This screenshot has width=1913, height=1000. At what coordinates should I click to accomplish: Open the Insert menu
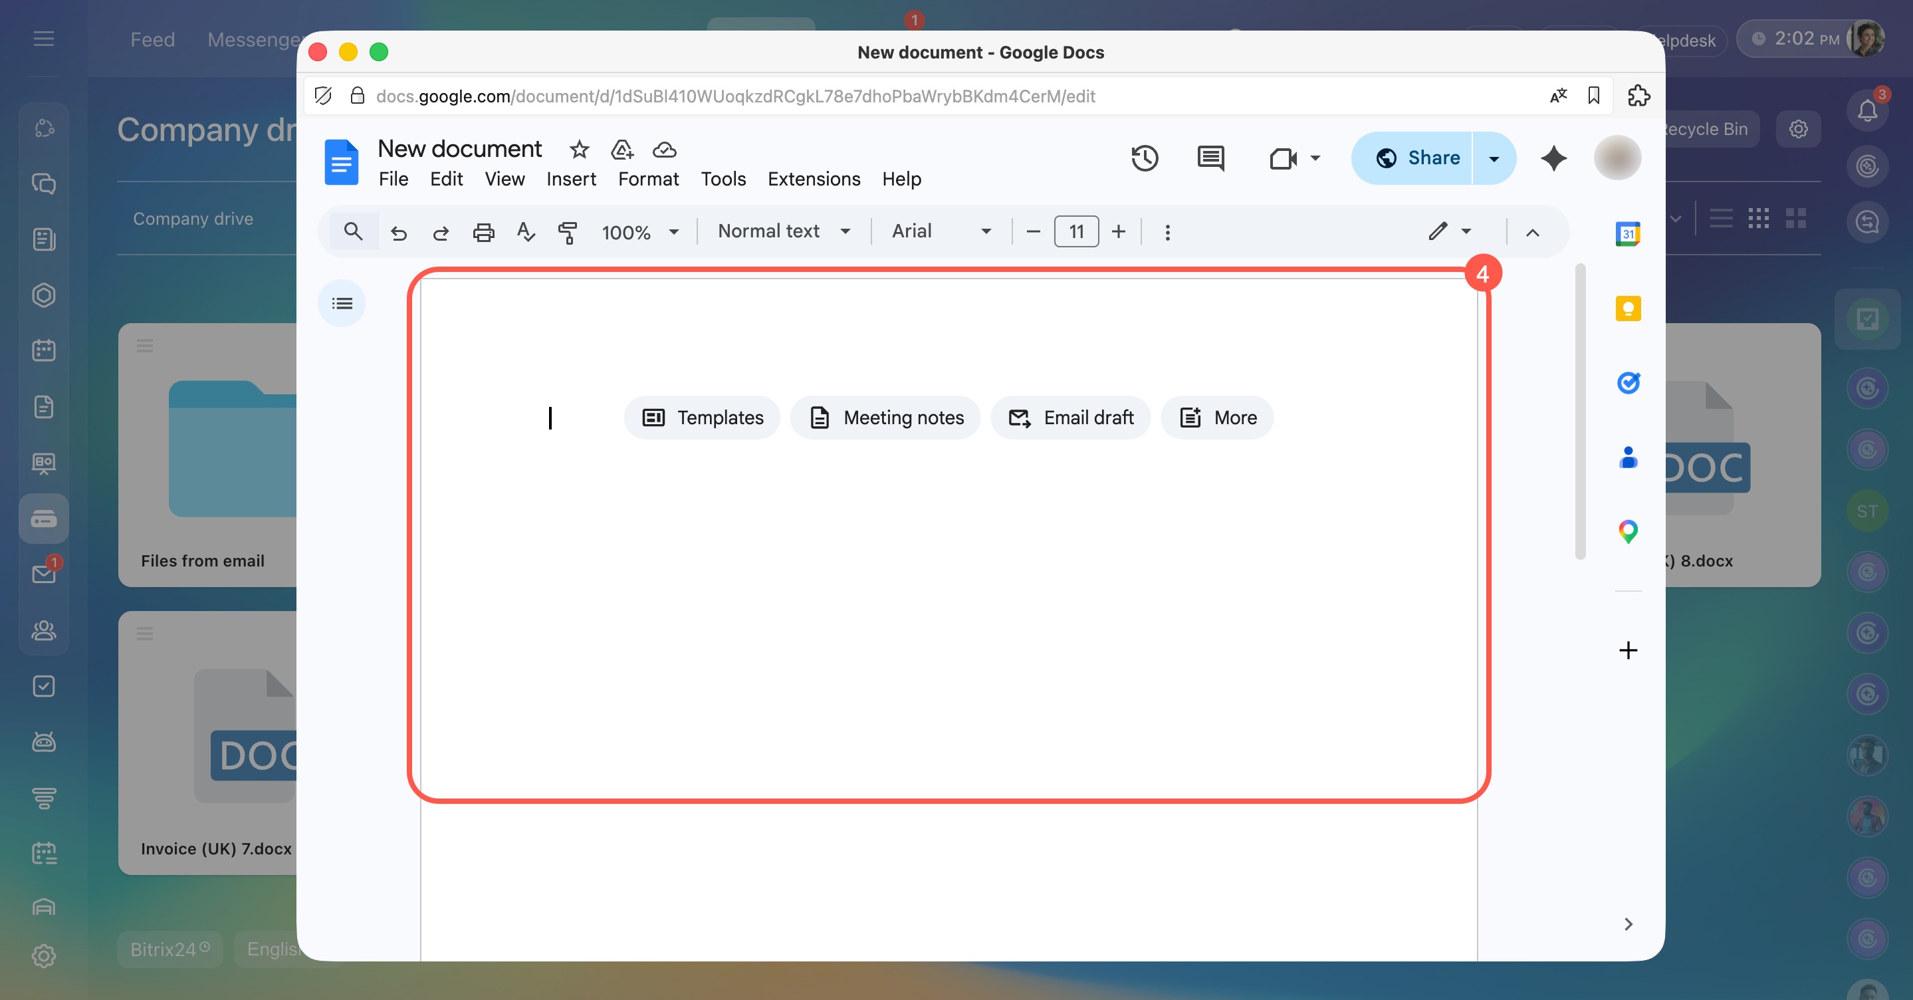(571, 179)
